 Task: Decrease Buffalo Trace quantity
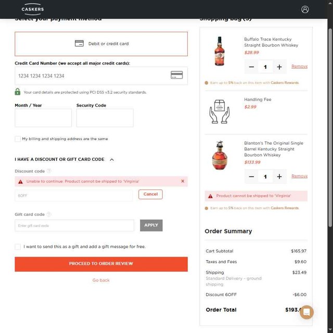[x=251, y=67]
